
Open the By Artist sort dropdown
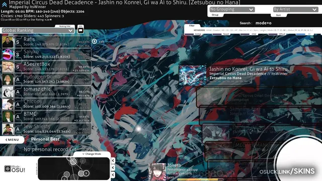295,9
